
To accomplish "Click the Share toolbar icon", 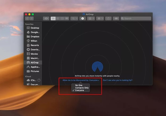I will pos(108,19).
